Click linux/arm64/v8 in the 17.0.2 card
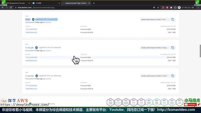This screenshot has width=201, height=113. coord(87,32)
